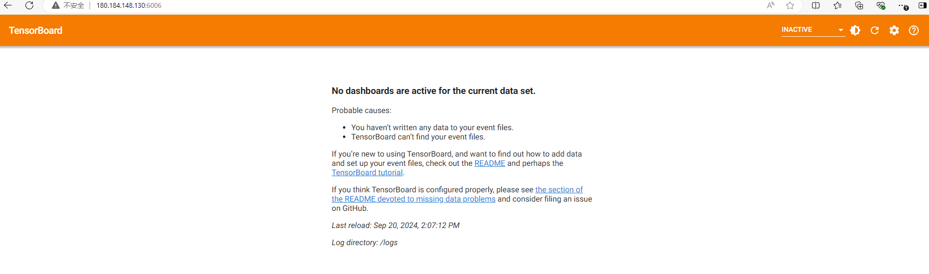Open the TensorBoard tutorial link

(x=367, y=173)
